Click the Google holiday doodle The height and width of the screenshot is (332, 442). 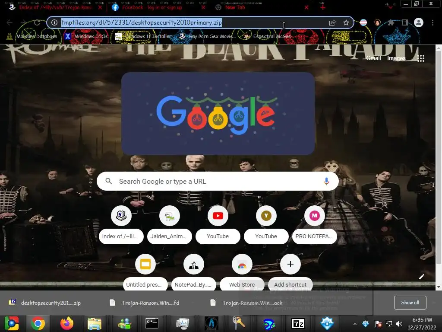pyautogui.click(x=218, y=114)
